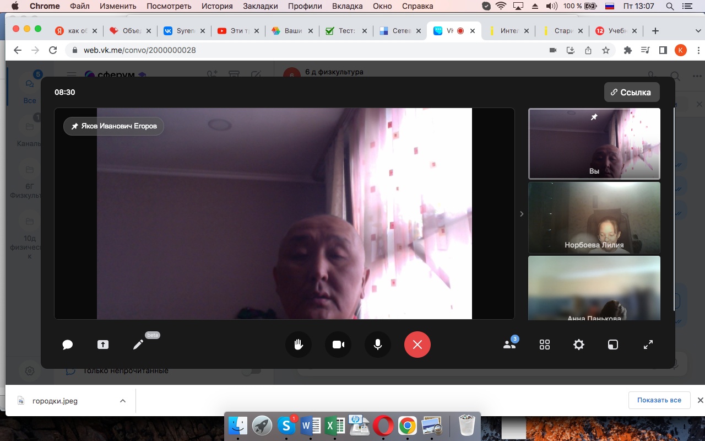Open Все chats section in sidebar
Screen dimensions: 705x441
pos(30,88)
